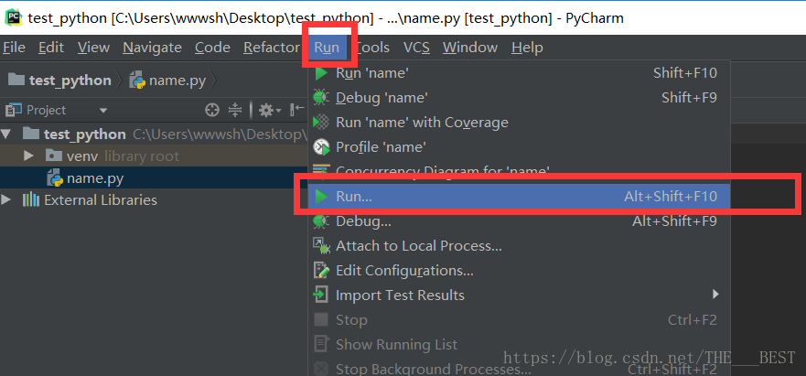Click the profiler icon beside Profile 'name'

321,147
